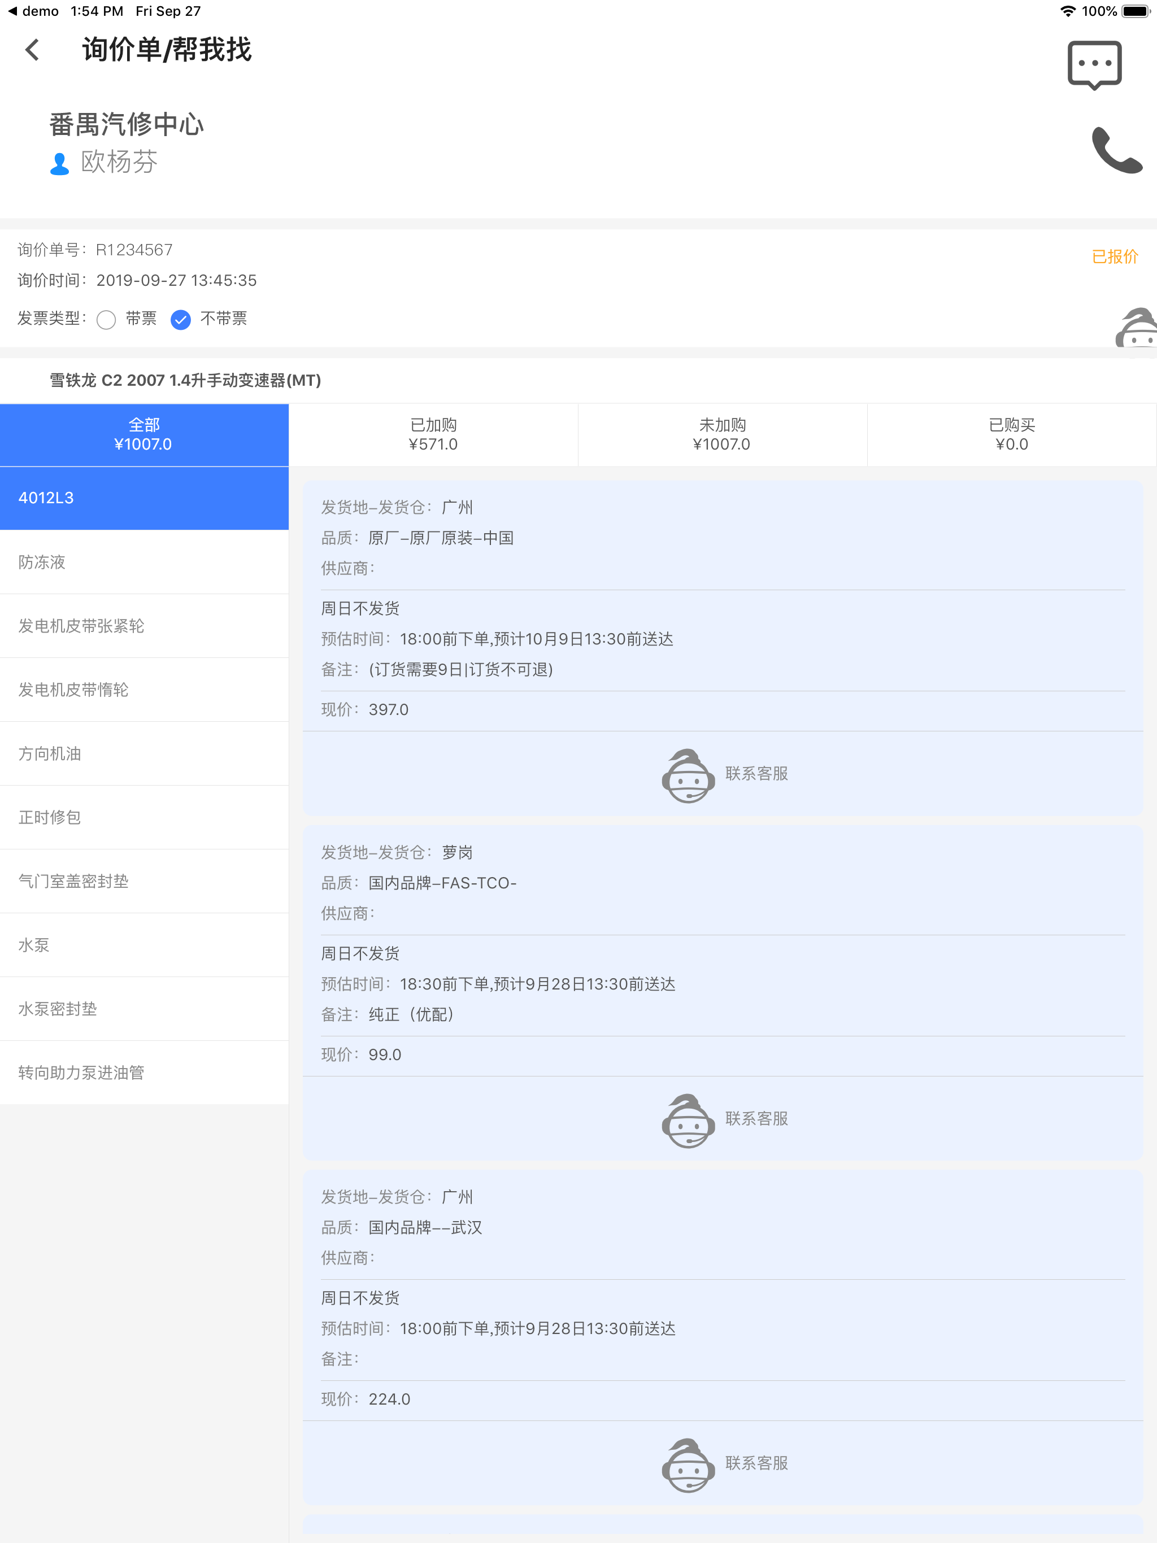
Task: Tap the quality line 国内品牌––武汉
Action: click(425, 1228)
